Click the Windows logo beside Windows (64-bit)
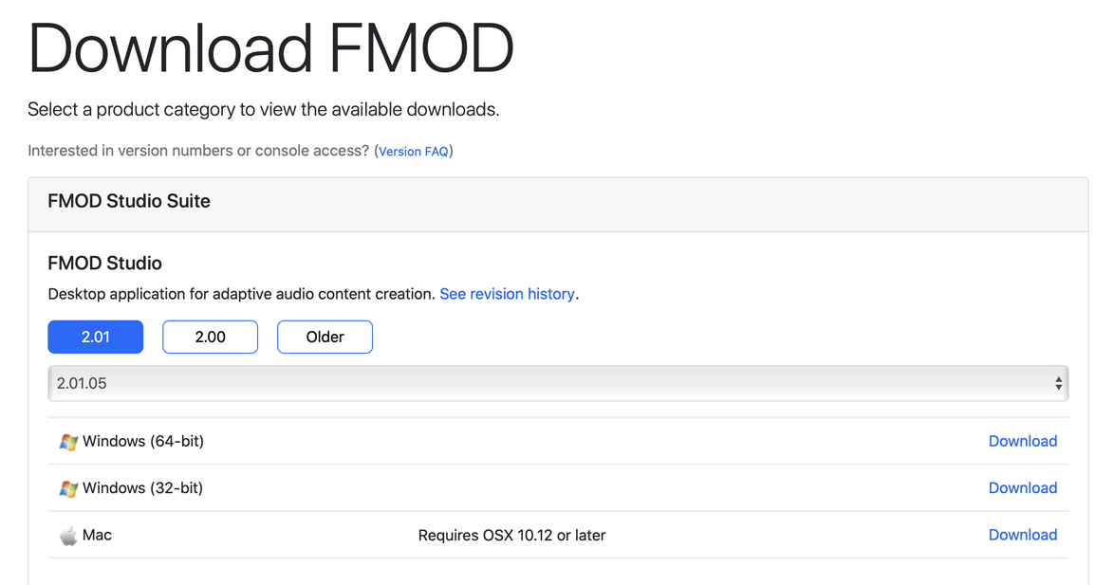Screen dimensions: 1114x585 pos(67,441)
